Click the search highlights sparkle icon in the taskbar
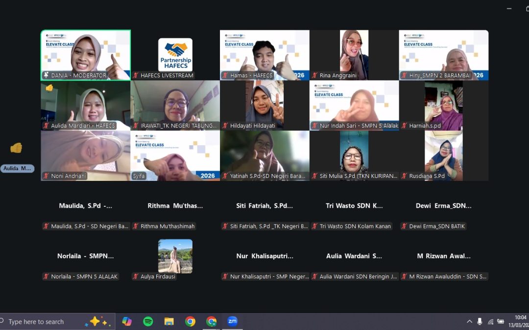The image size is (529, 330). point(96,322)
